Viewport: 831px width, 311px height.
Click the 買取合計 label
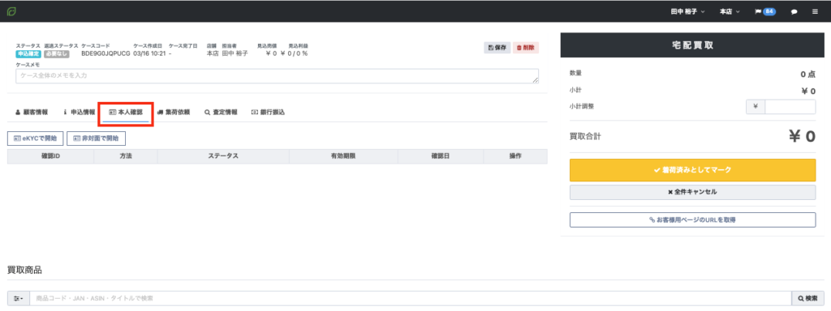click(585, 136)
